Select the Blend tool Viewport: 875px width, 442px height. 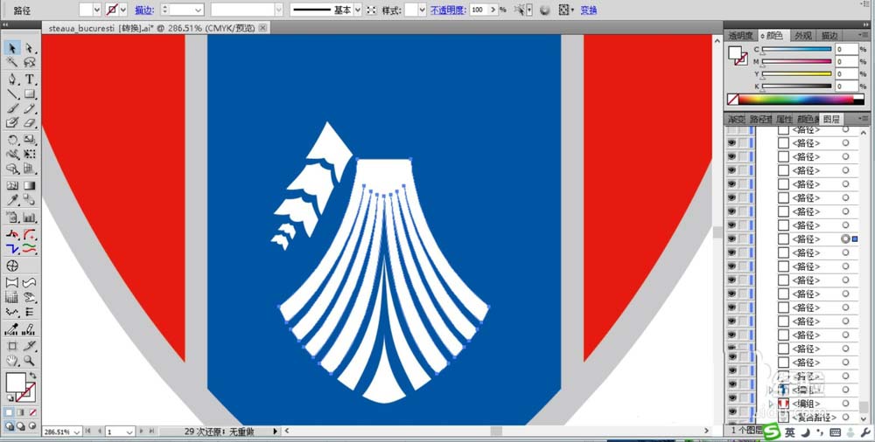[x=30, y=200]
